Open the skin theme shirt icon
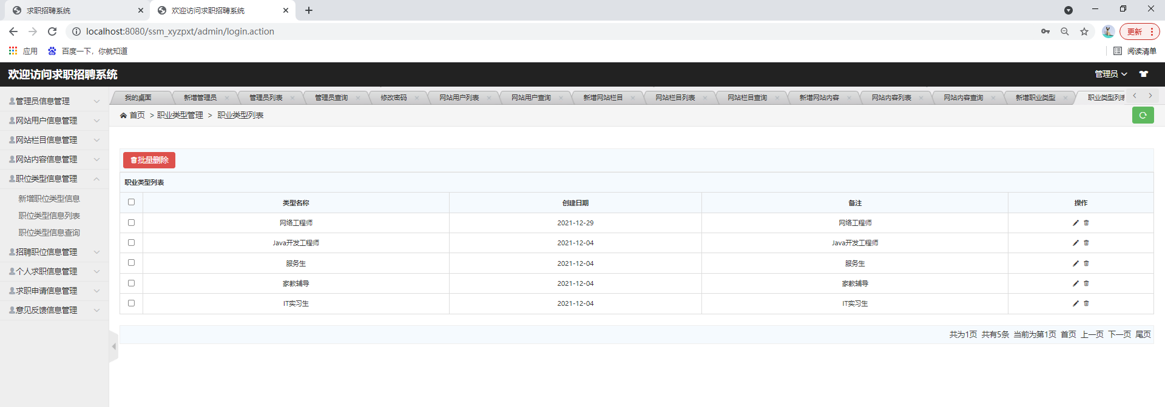The width and height of the screenshot is (1165, 407). tap(1144, 74)
